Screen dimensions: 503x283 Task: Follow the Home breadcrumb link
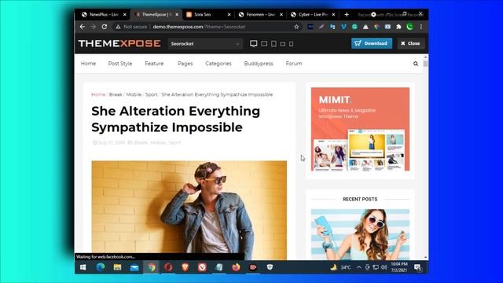click(x=98, y=94)
